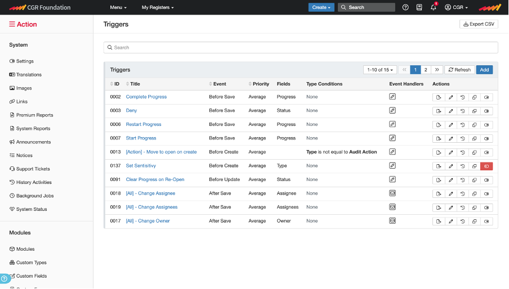Open the blue Create dropdown
The width and height of the screenshot is (509, 289).
click(x=321, y=7)
